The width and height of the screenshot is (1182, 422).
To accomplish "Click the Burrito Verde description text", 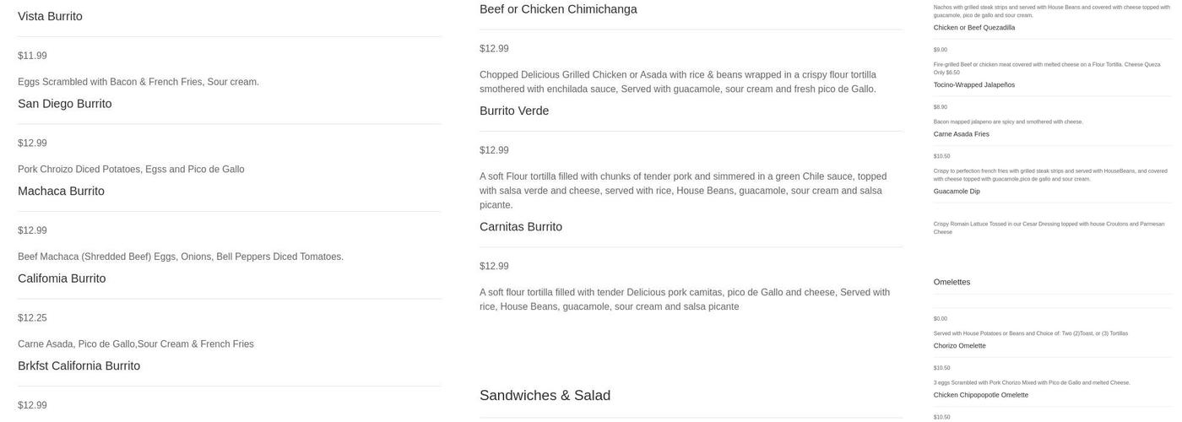I will coord(683,191).
